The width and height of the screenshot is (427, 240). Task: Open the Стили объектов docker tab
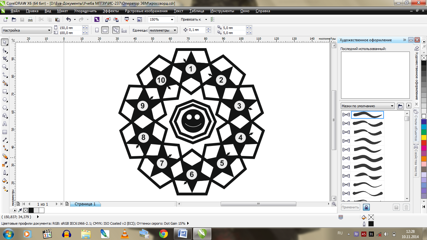(x=416, y=125)
